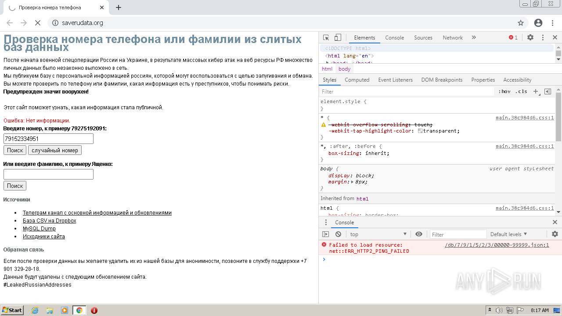562x316 pixels.
Task: Toggle the :hov element state panel
Action: (504, 91)
